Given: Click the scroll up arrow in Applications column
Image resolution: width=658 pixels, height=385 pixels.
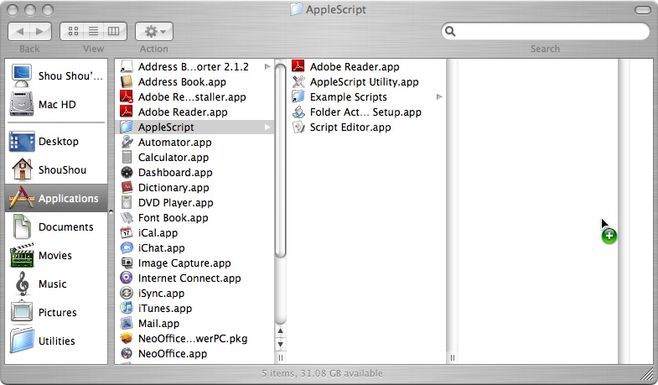Looking at the screenshot, I should pyautogui.click(x=280, y=331).
